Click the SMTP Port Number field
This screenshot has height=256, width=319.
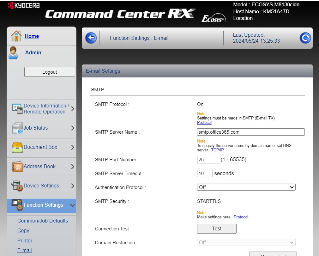tap(208, 160)
